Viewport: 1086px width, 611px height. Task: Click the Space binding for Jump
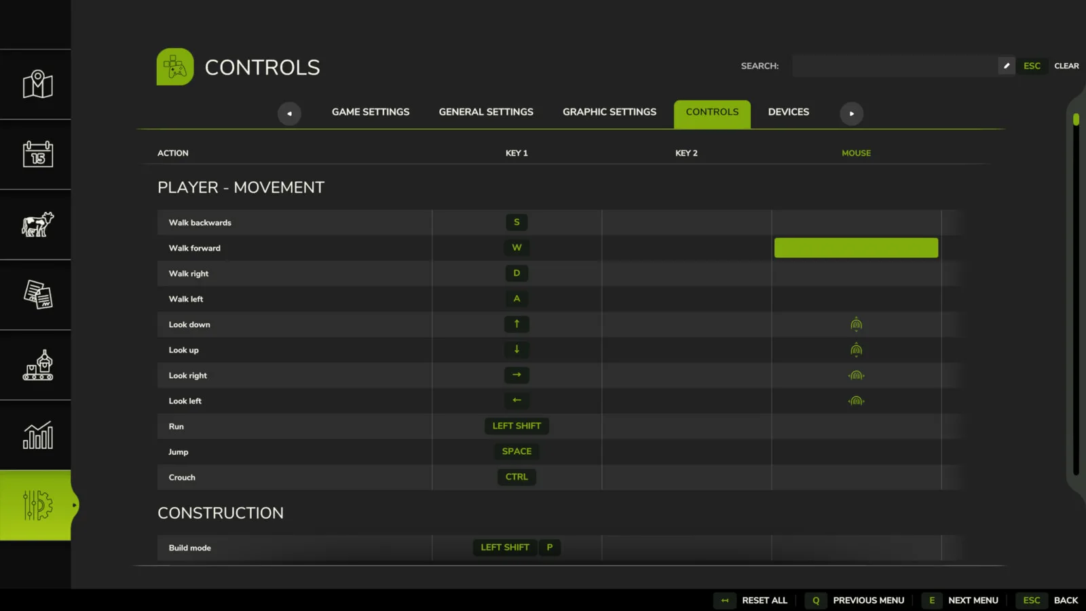[x=517, y=451]
